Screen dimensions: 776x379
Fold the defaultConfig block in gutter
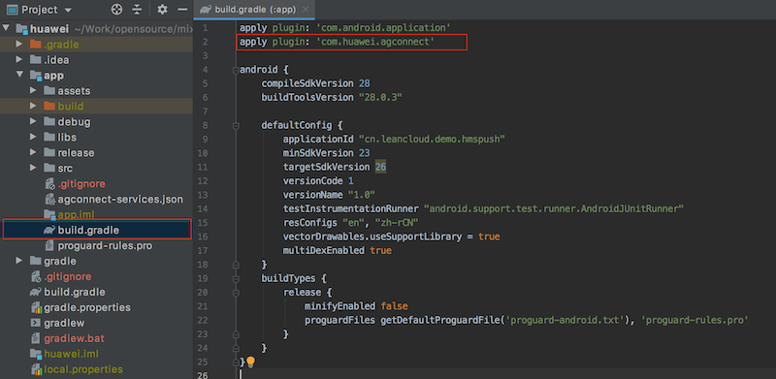[x=236, y=125]
